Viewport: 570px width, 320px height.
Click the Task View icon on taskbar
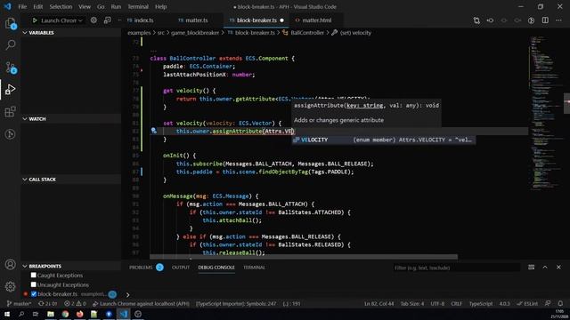click(36, 314)
